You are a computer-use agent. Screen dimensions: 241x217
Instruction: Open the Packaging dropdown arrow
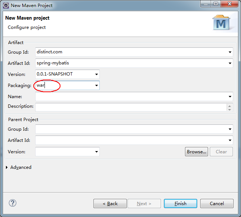96,86
